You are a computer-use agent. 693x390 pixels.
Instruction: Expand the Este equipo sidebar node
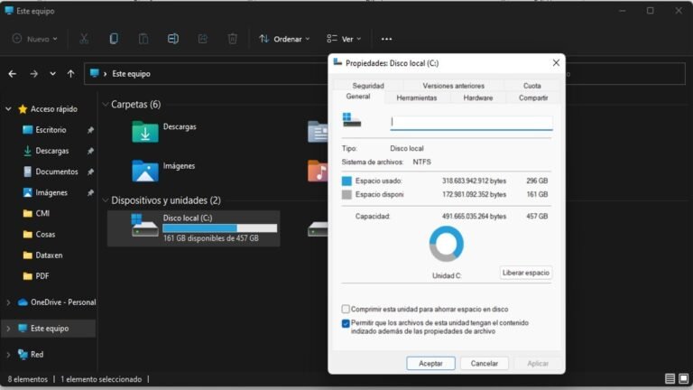tap(8, 329)
